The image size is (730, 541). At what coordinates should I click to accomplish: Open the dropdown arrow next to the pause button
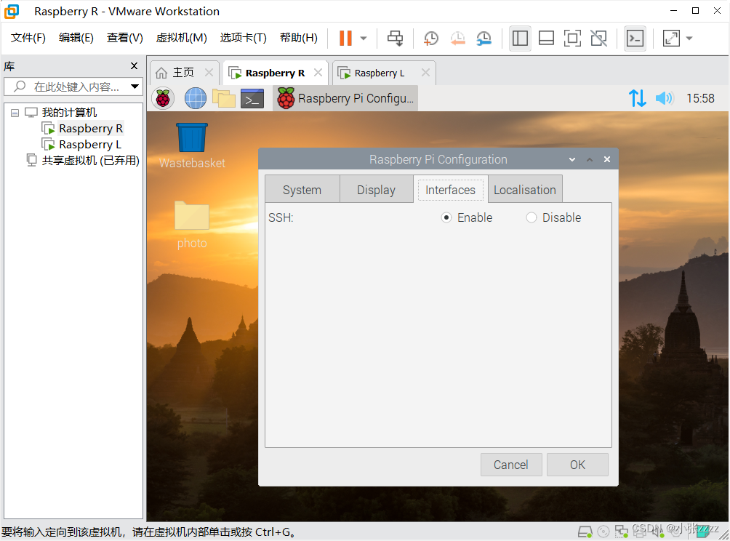[364, 39]
